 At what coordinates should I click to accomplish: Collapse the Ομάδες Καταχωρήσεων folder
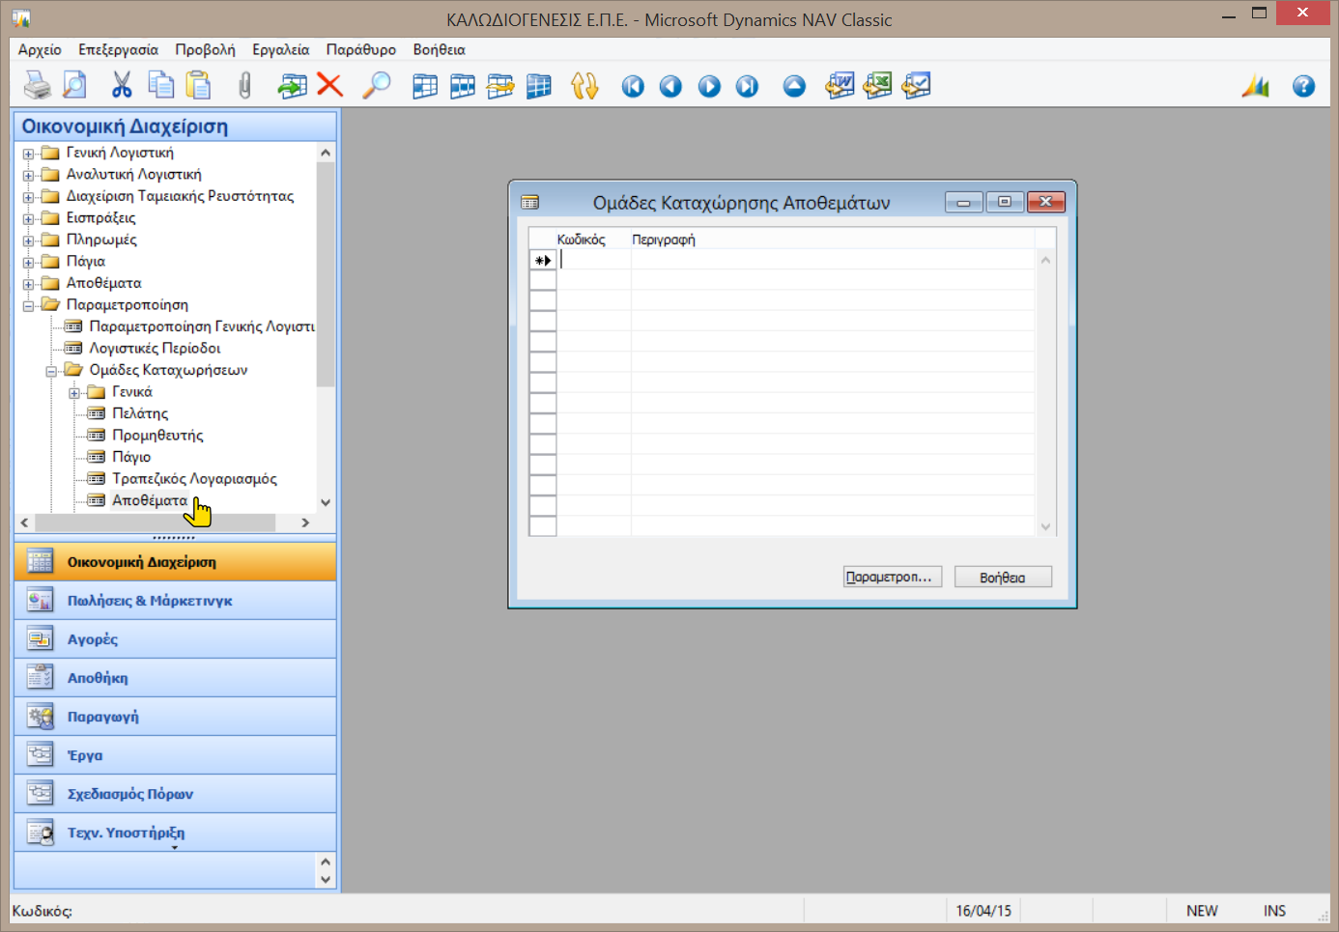tap(52, 371)
